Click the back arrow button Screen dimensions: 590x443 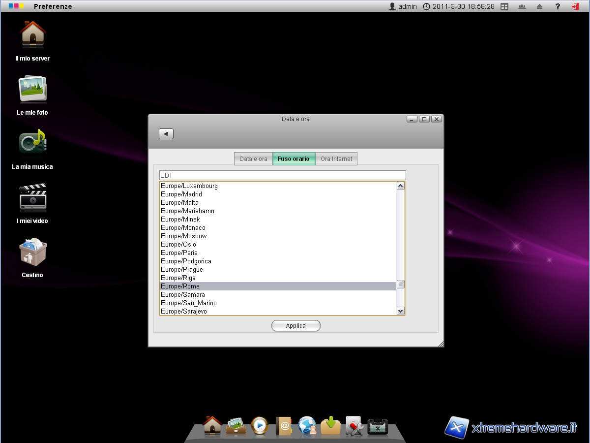tap(166, 134)
